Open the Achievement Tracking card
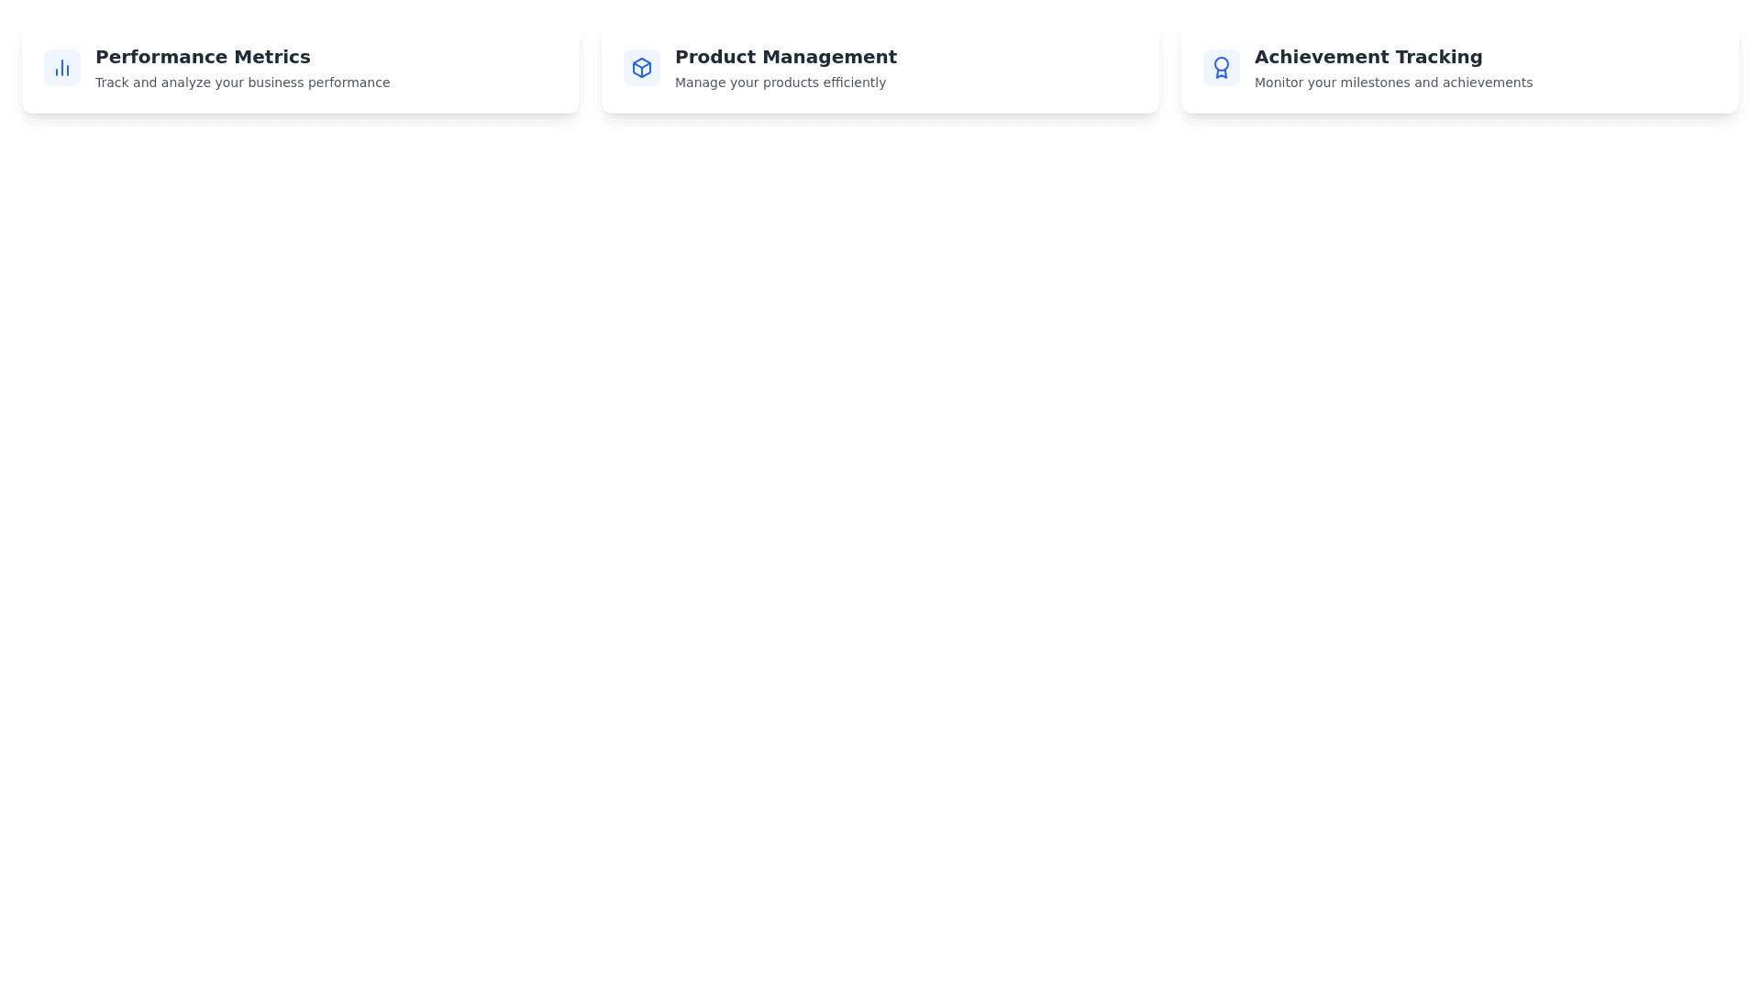The width and height of the screenshot is (1761, 990). click(1459, 68)
